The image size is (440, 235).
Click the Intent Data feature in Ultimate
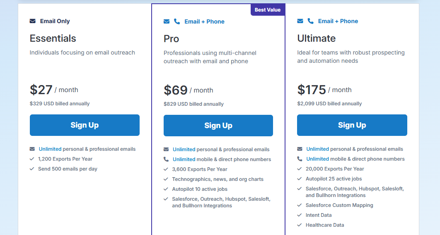coord(318,215)
